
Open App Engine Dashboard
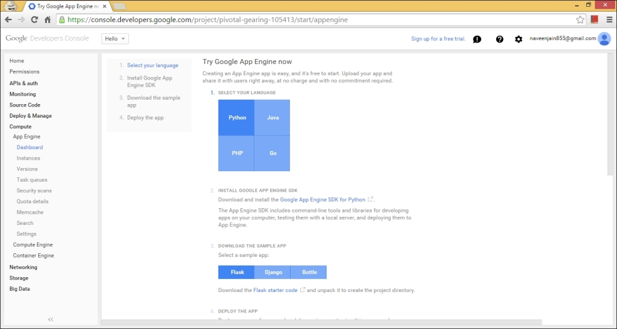[x=30, y=147]
